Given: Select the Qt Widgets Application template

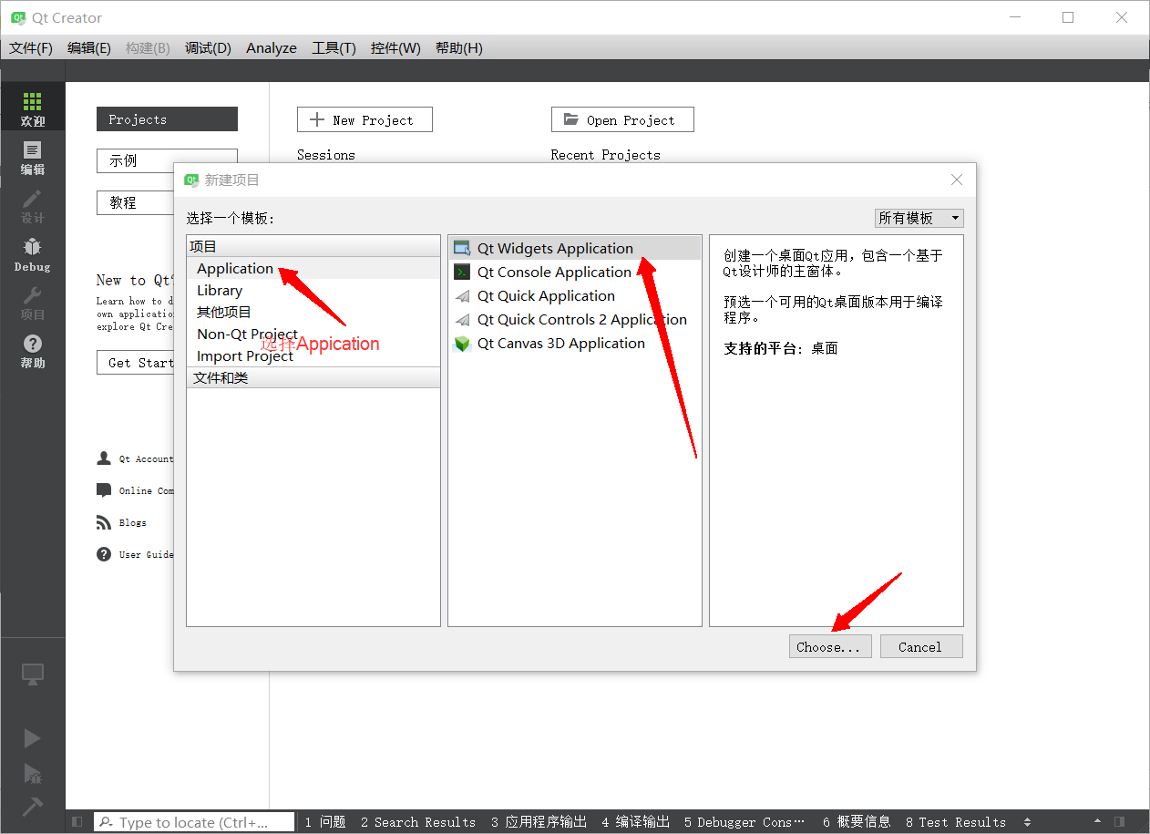Looking at the screenshot, I should [554, 249].
